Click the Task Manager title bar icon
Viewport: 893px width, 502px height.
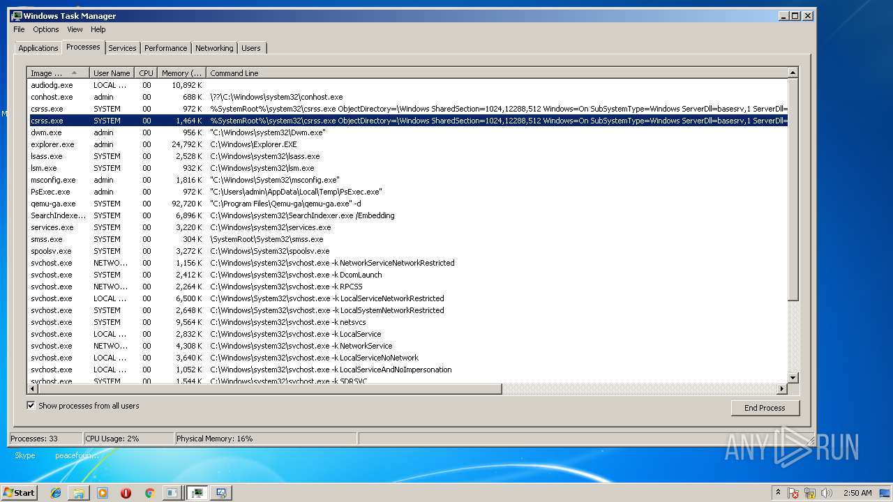pos(17,15)
